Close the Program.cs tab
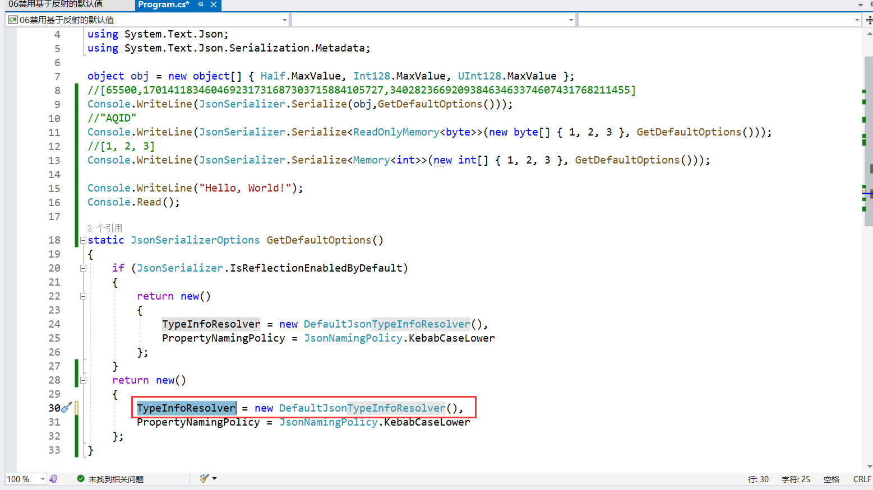873x490 pixels. coord(214,4)
